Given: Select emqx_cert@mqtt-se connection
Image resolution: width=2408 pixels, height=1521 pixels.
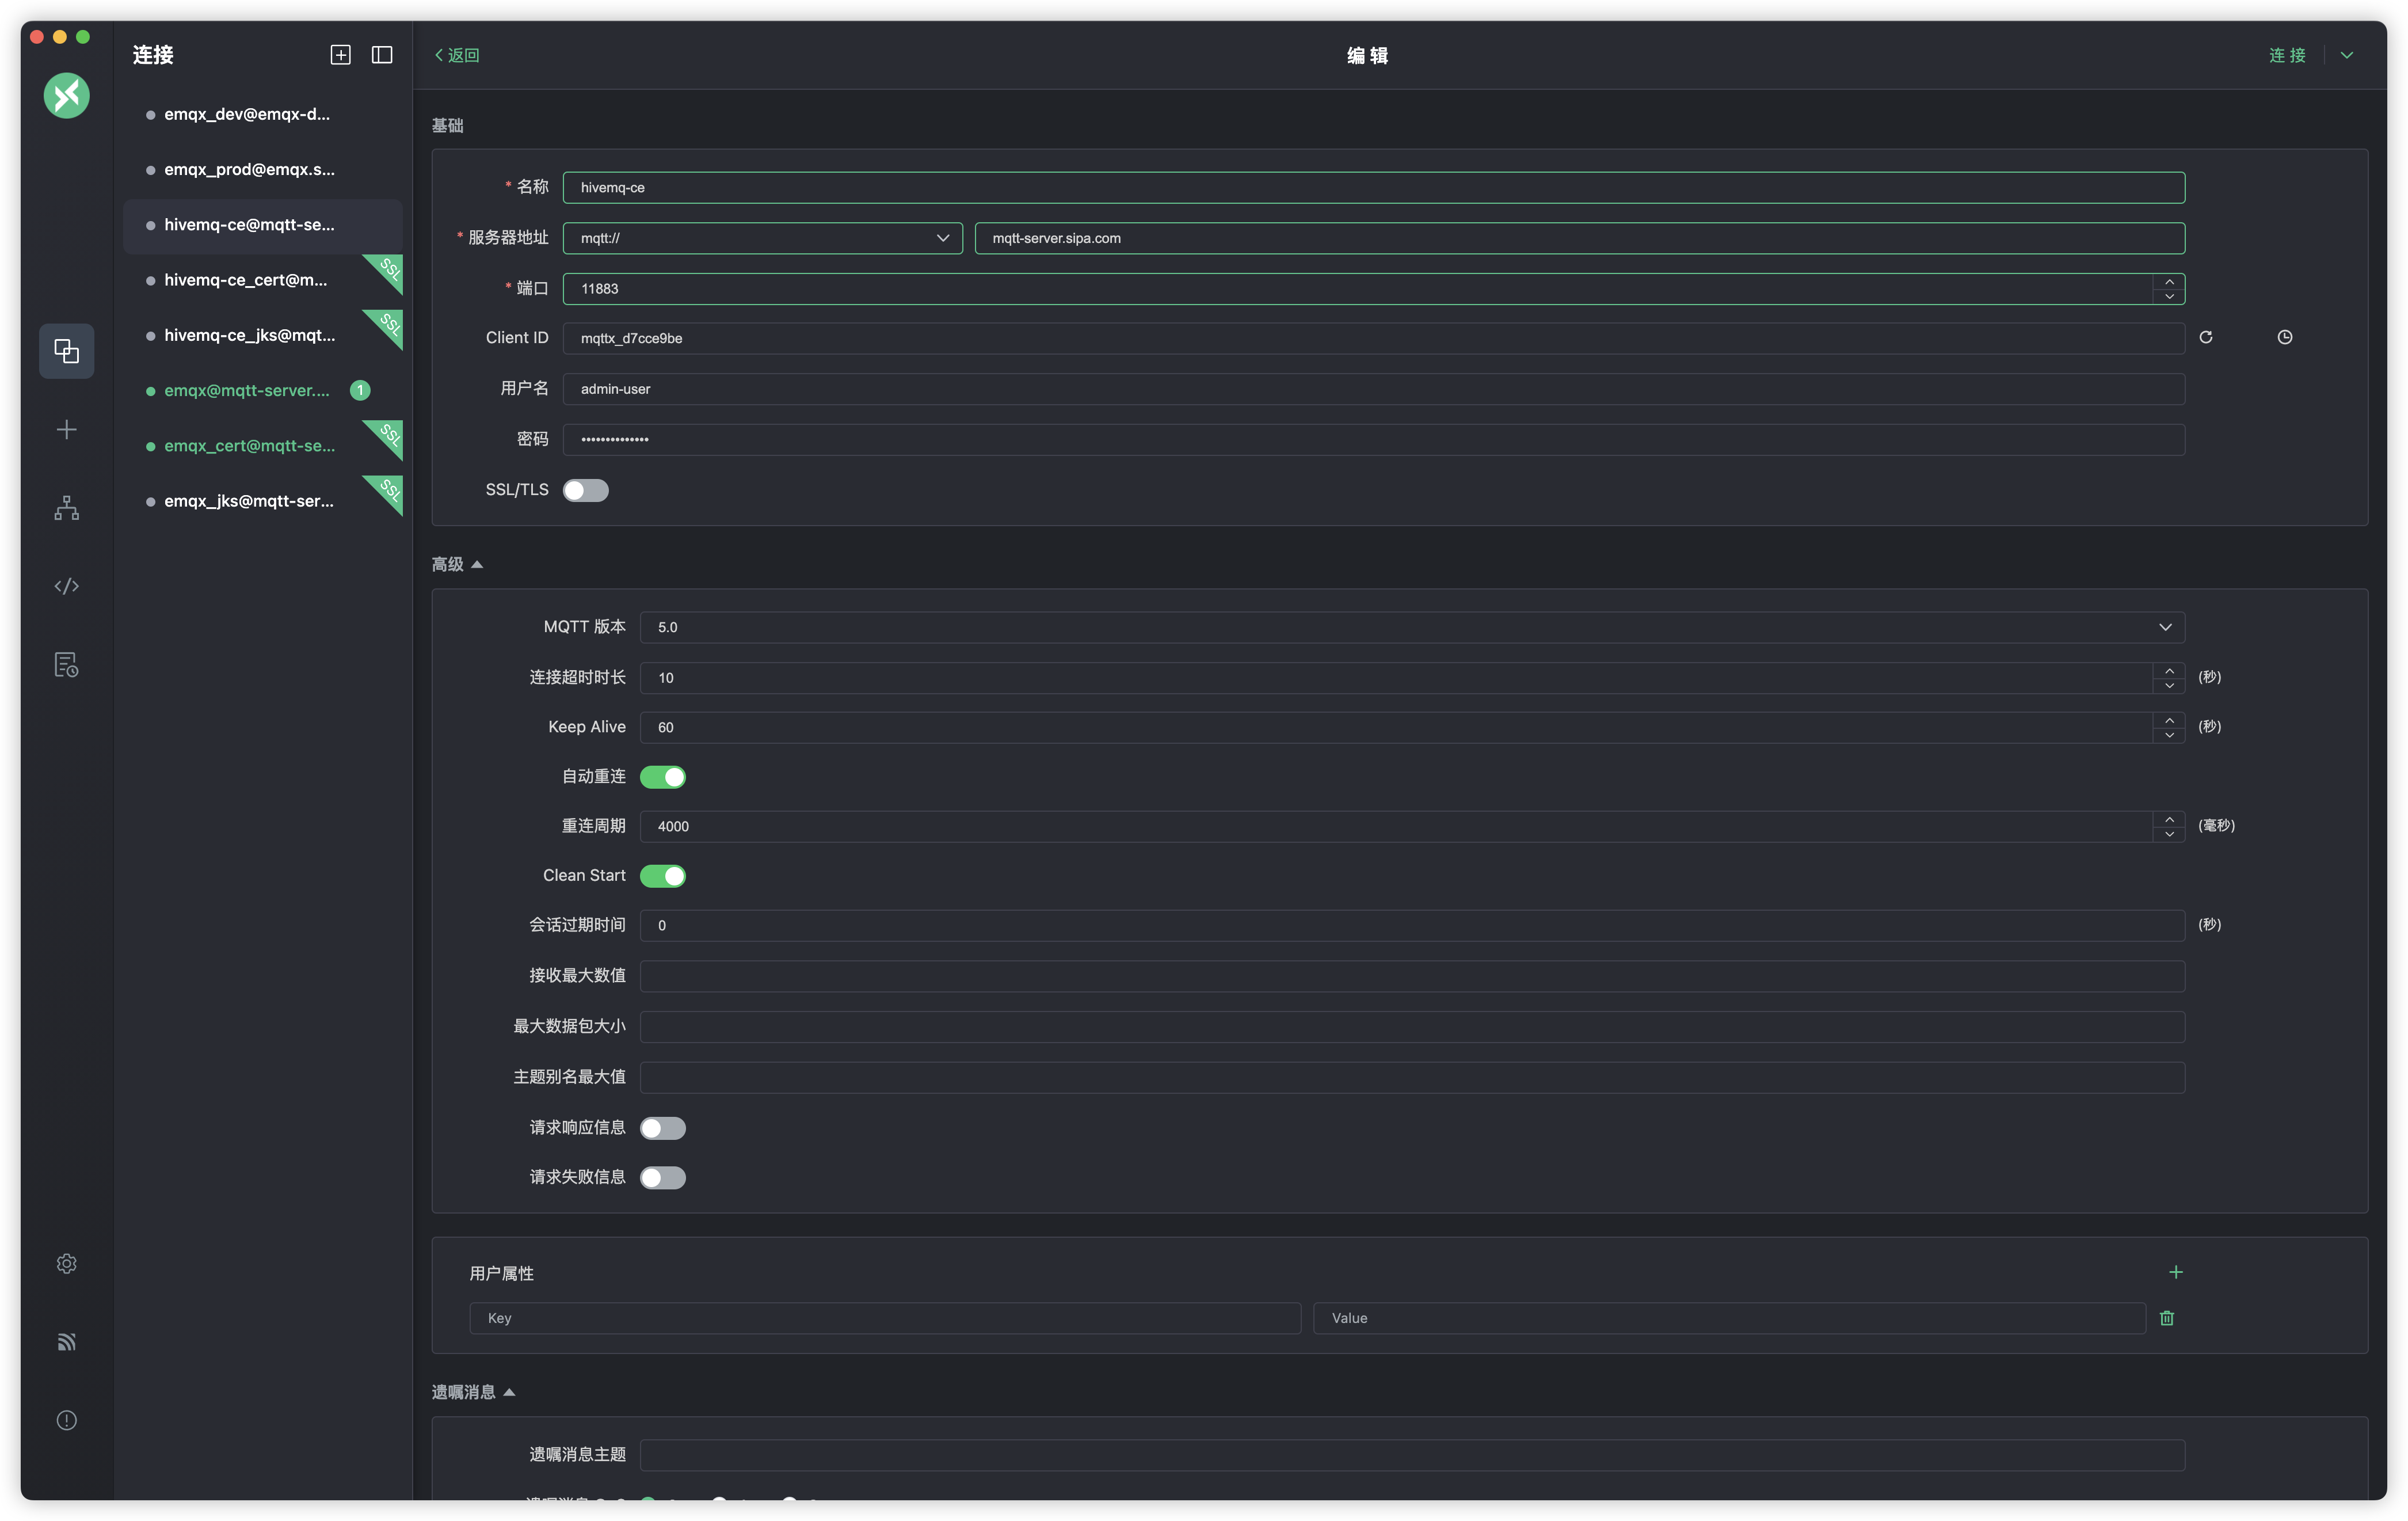Looking at the screenshot, I should [263, 446].
